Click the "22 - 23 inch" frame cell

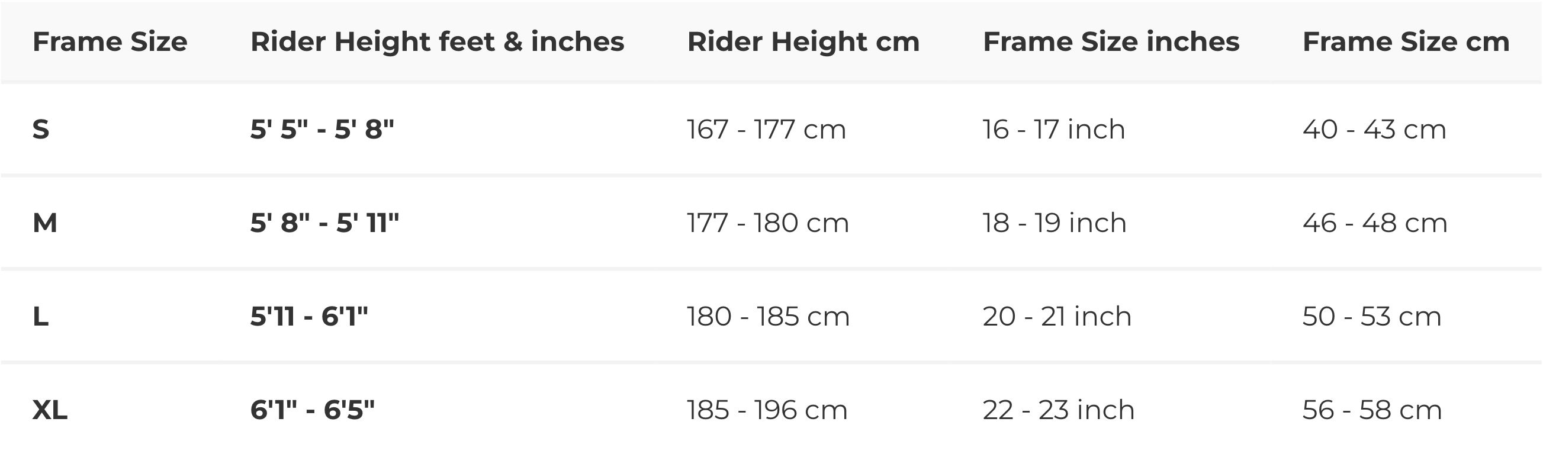[1059, 410]
